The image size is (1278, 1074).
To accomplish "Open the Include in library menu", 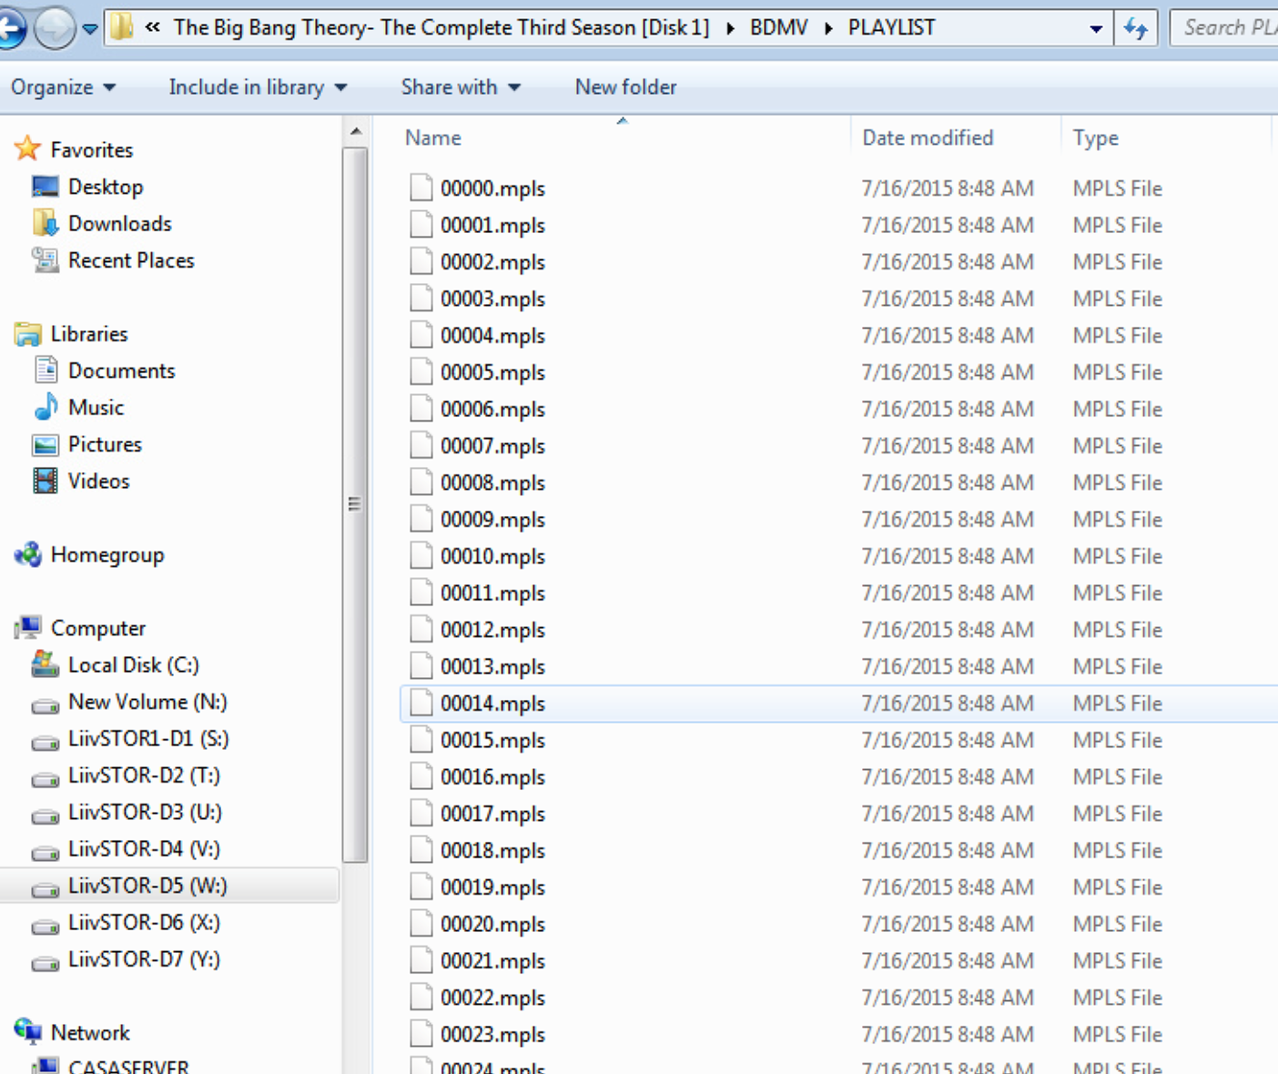I will point(258,87).
